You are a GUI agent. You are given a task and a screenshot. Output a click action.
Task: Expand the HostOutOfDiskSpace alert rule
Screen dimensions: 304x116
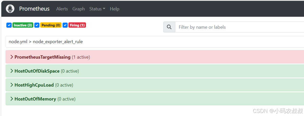coord(155,71)
